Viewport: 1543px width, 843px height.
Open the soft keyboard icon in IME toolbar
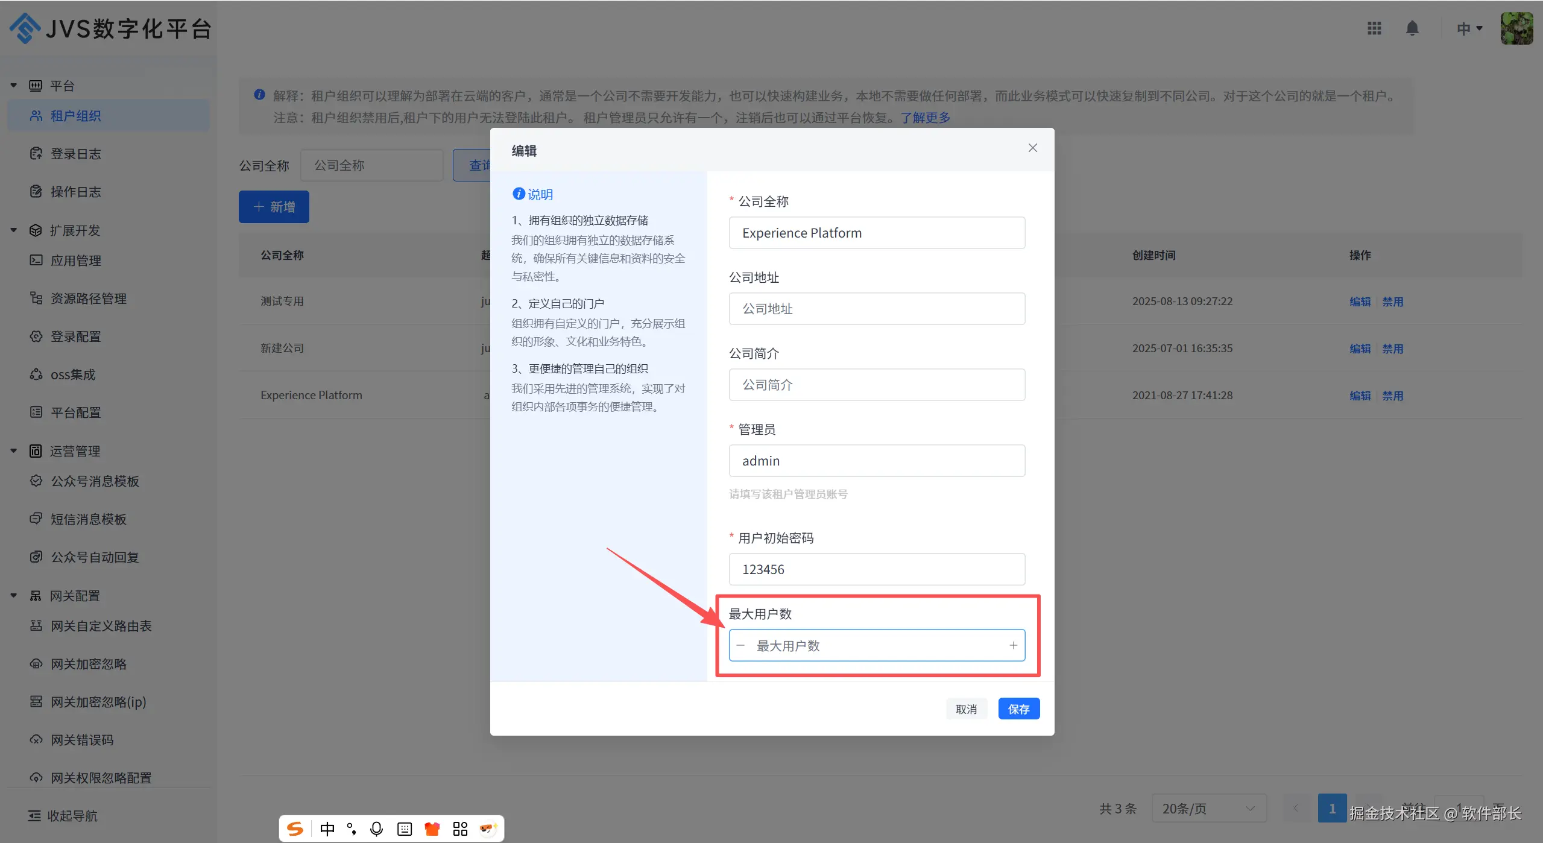coord(405,829)
